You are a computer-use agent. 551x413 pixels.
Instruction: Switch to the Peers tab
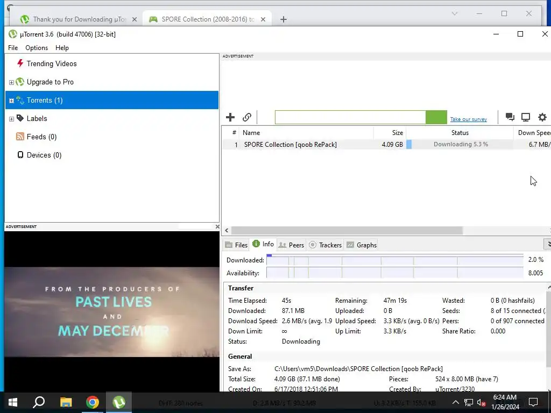291,245
